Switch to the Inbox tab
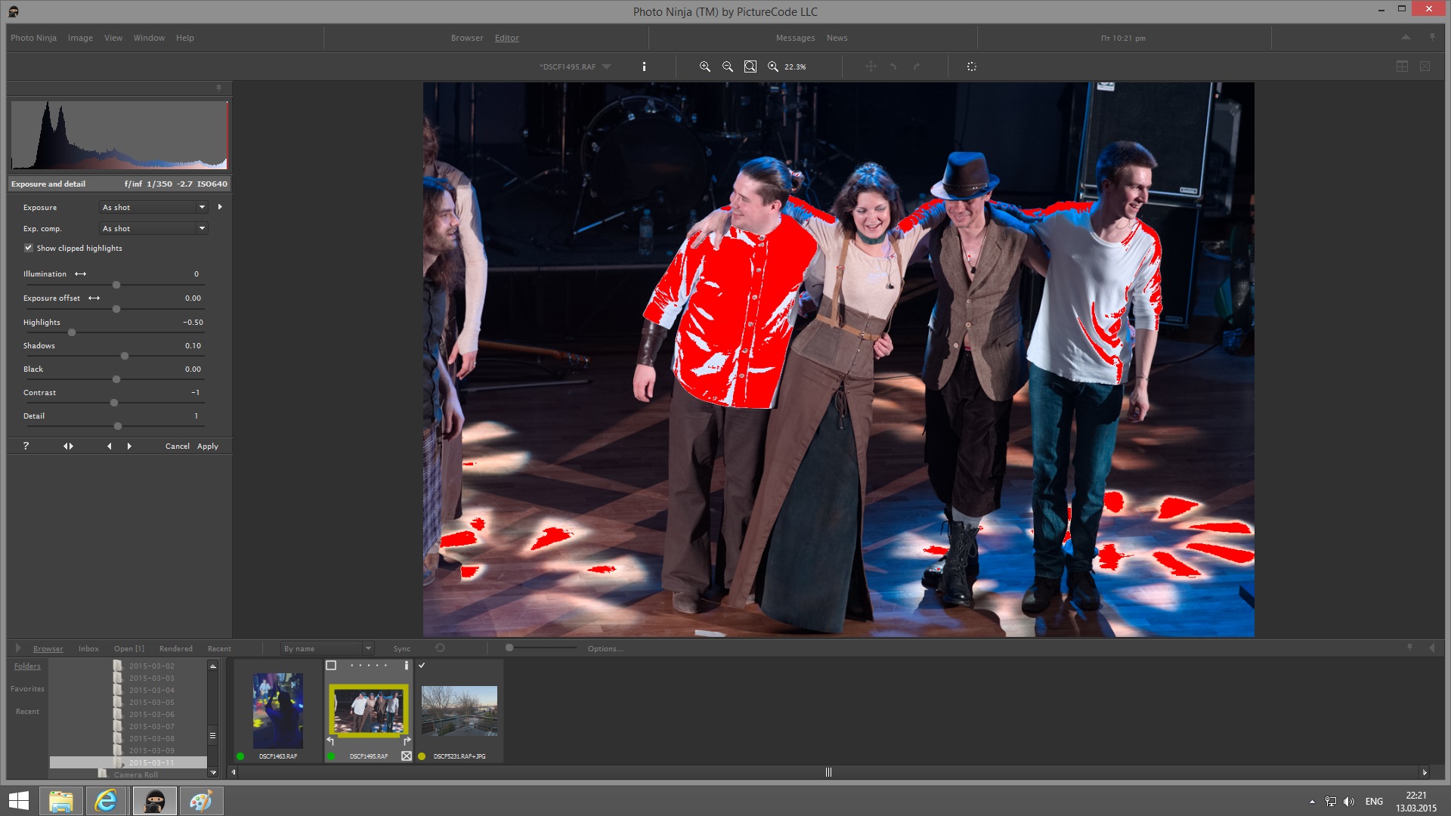The height and width of the screenshot is (816, 1451). (88, 648)
